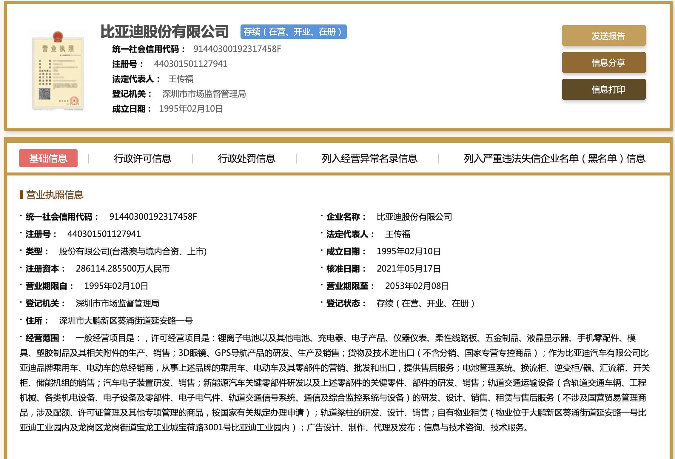Click the credit code in the header

(x=237, y=49)
